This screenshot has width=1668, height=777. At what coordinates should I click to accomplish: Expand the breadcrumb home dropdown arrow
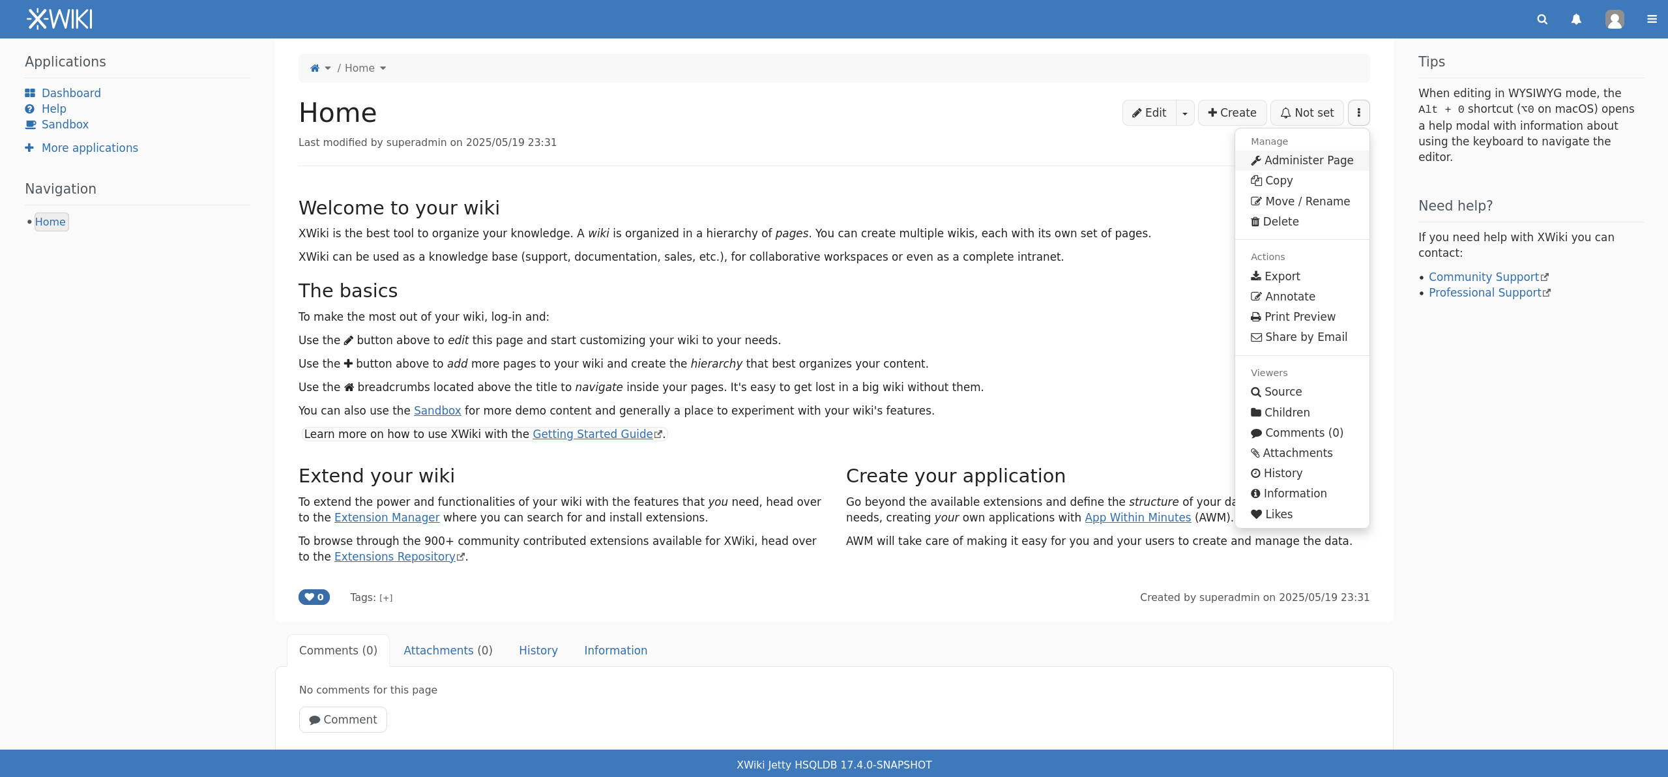[x=328, y=68]
